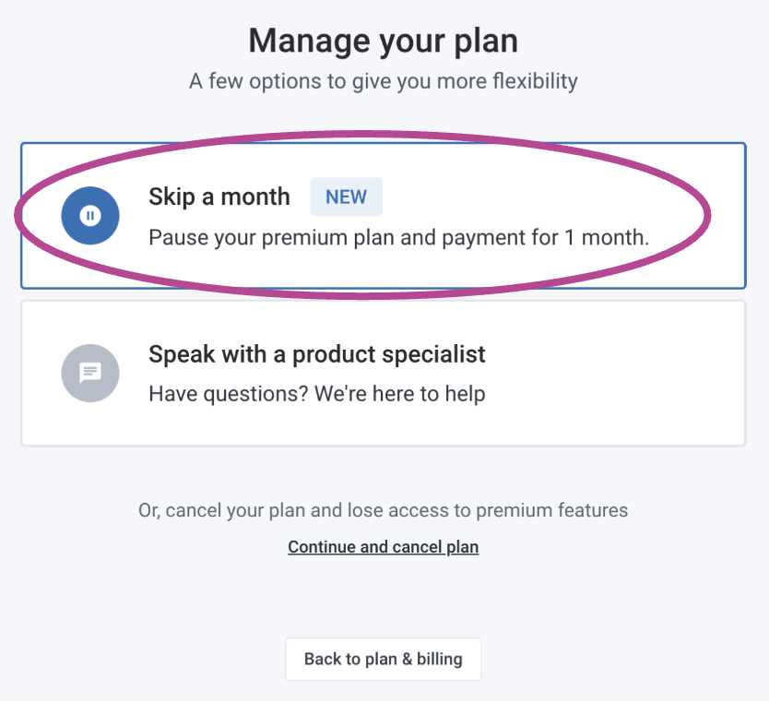
Task: Click the pause premium plan description text
Action: pos(398,237)
